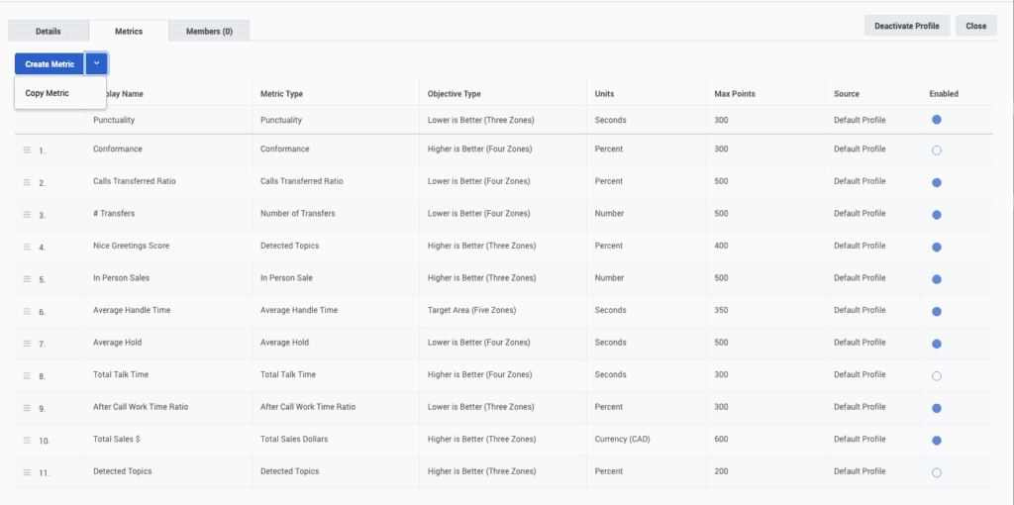Disable the Punctuality metric
This screenshot has height=505, width=1014.
pyautogui.click(x=937, y=120)
